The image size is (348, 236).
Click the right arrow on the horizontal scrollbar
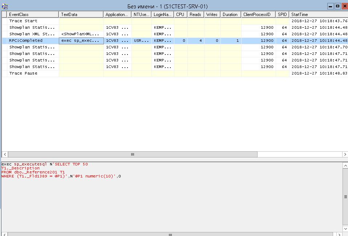tap(344, 155)
